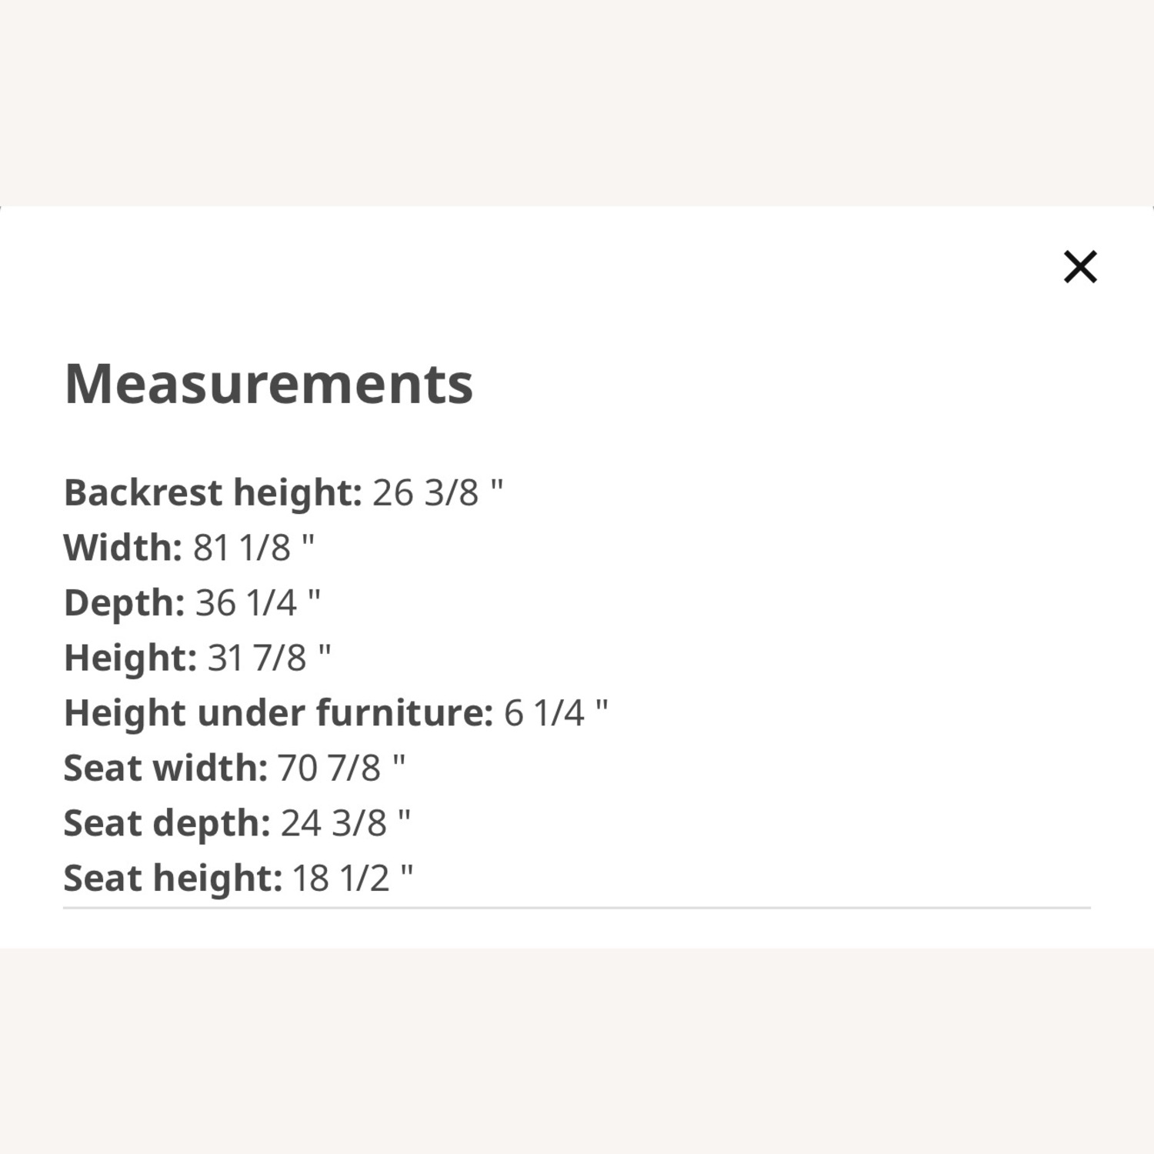Screen dimensions: 1154x1154
Task: Select the 18 1/2 " seat height value
Action: tap(352, 878)
